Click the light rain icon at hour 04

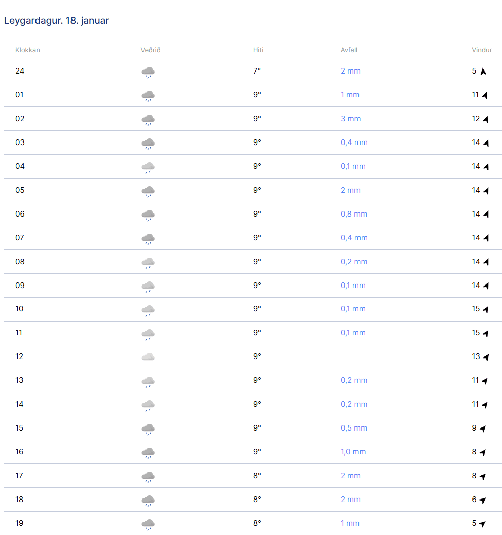(148, 168)
